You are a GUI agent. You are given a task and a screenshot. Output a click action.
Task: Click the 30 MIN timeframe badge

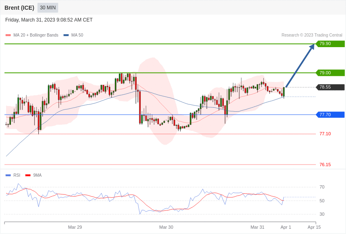(48, 8)
